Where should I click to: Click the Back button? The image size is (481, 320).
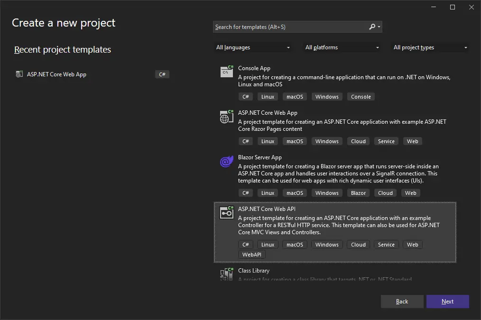402,302
